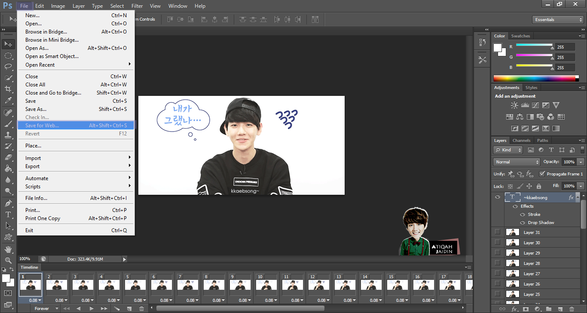Select the Horizontal Type tool

(x=8, y=214)
